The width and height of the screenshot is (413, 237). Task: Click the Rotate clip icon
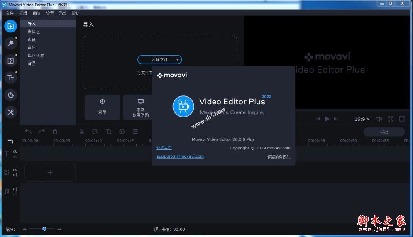(x=95, y=132)
